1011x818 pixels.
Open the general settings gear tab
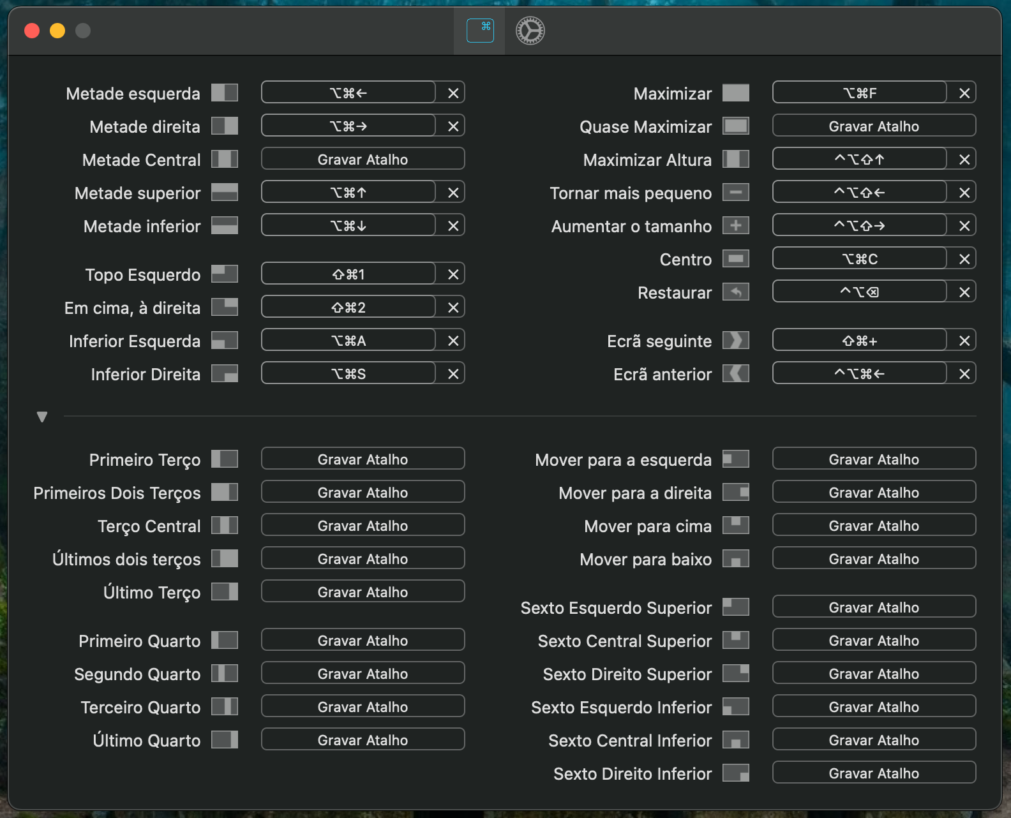click(530, 31)
